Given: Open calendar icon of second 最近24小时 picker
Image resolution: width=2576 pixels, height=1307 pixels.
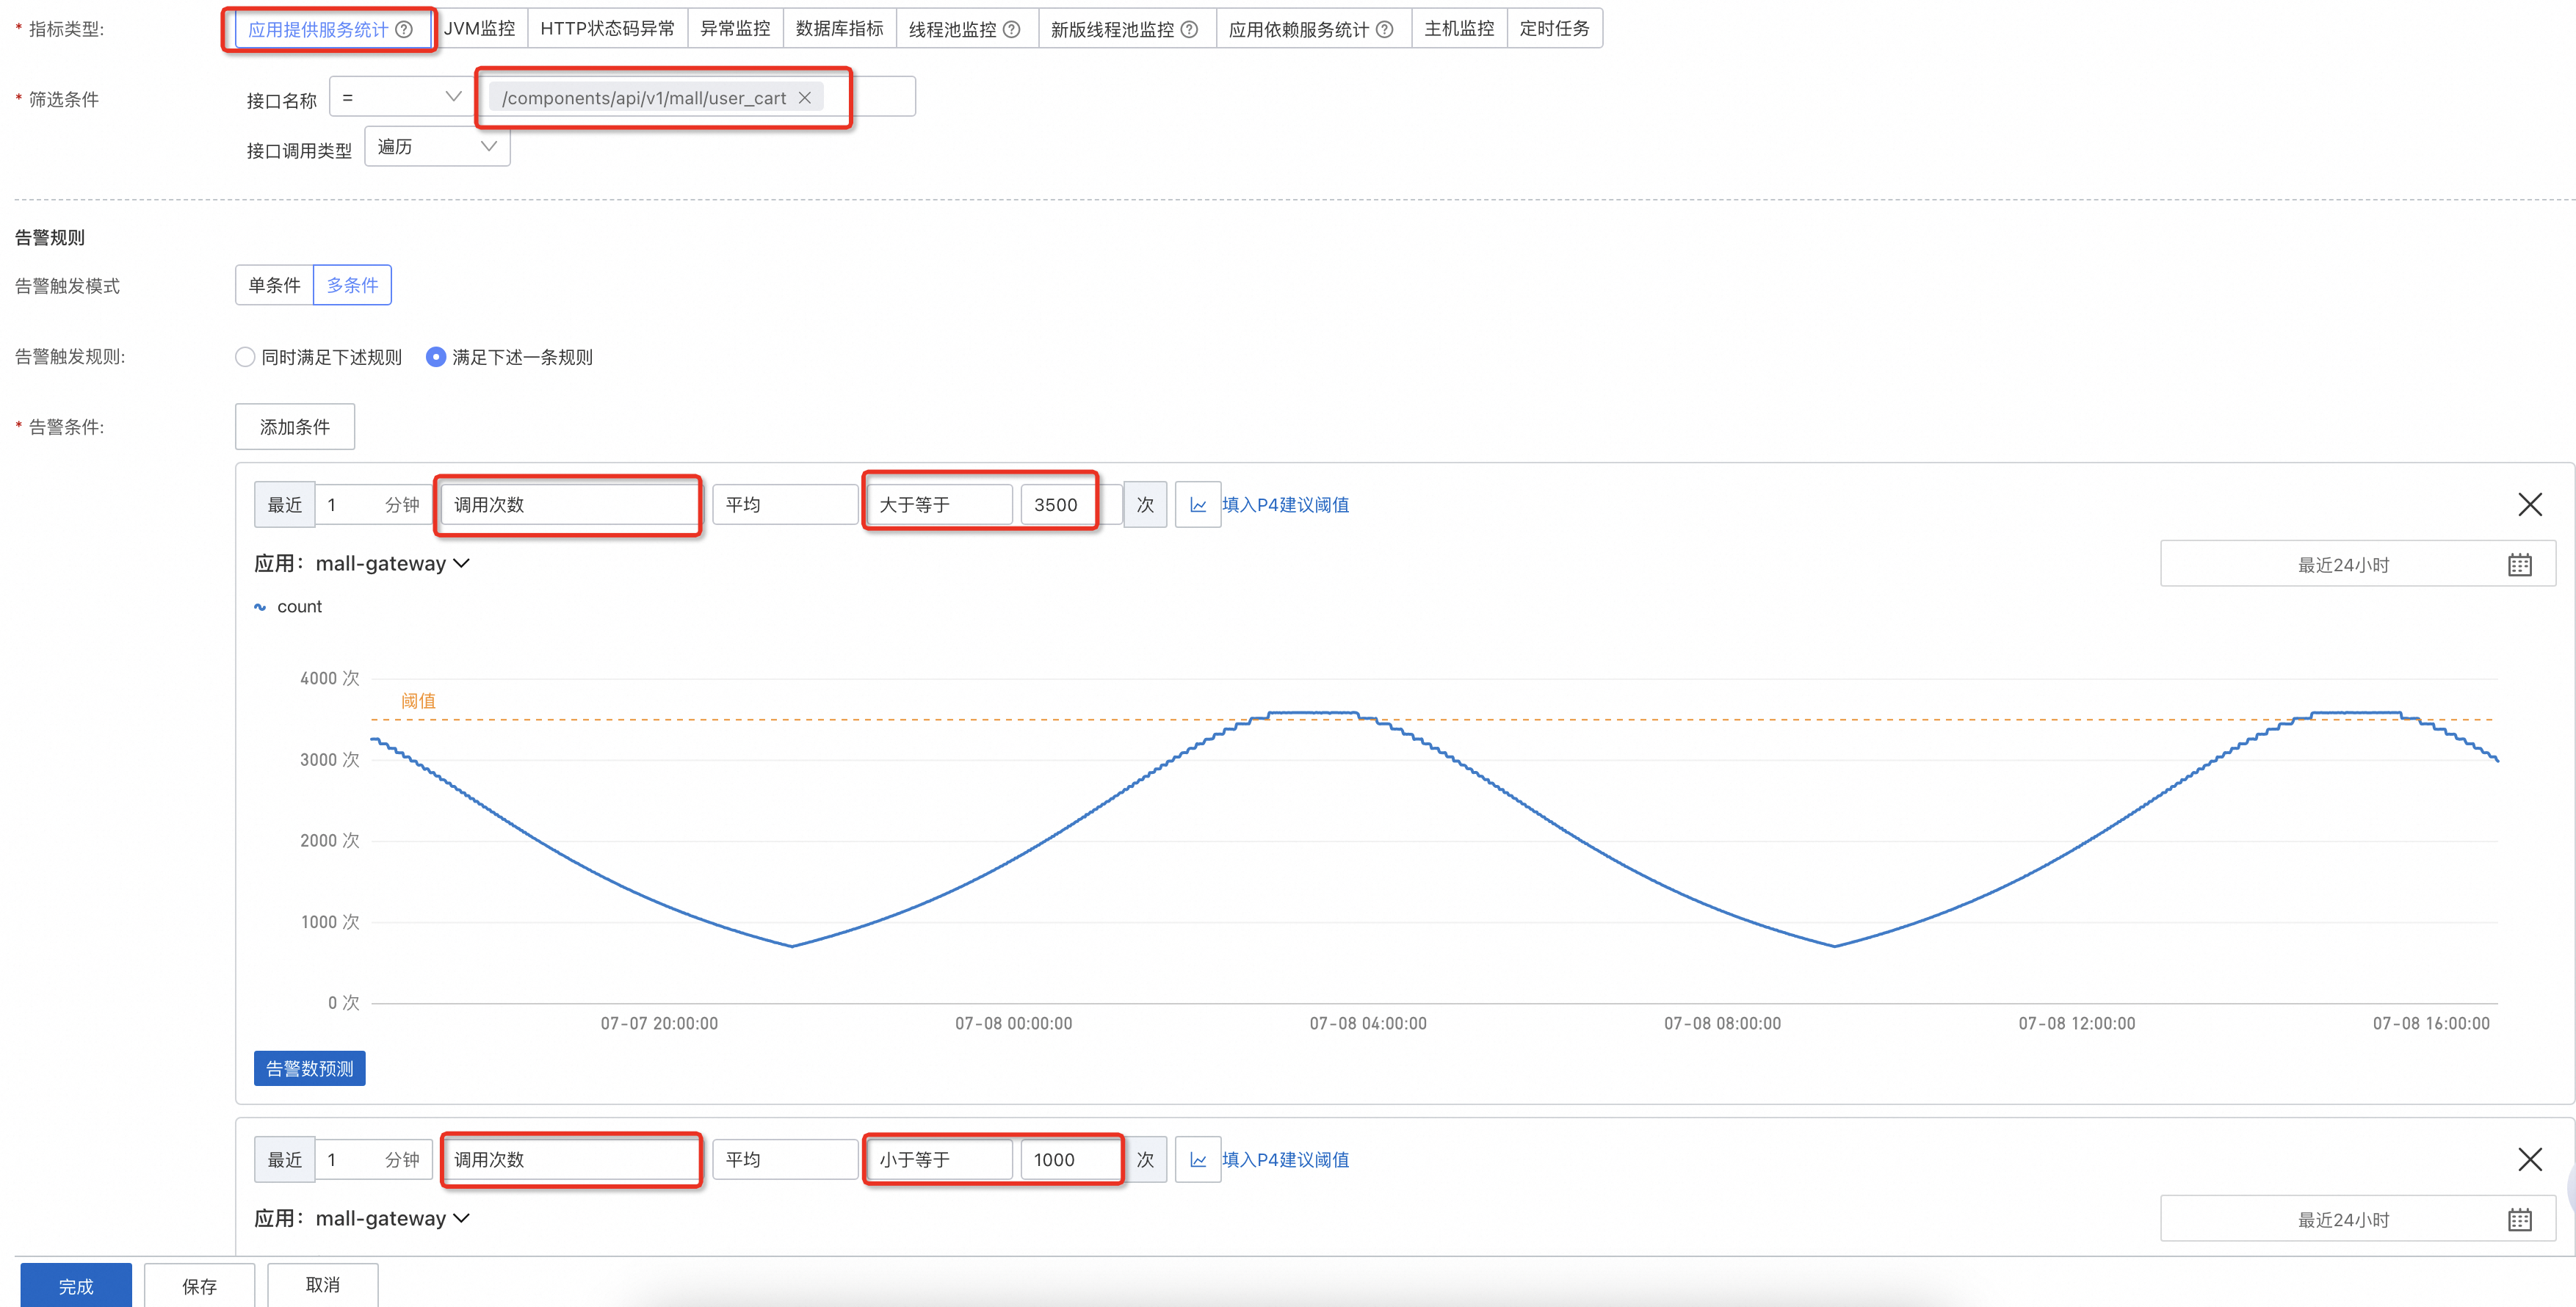Looking at the screenshot, I should point(2519,1220).
